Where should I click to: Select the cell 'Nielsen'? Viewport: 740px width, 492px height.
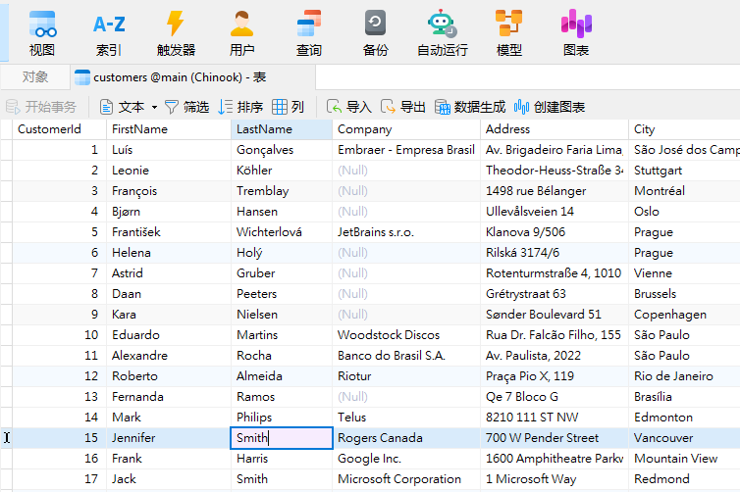(282, 315)
